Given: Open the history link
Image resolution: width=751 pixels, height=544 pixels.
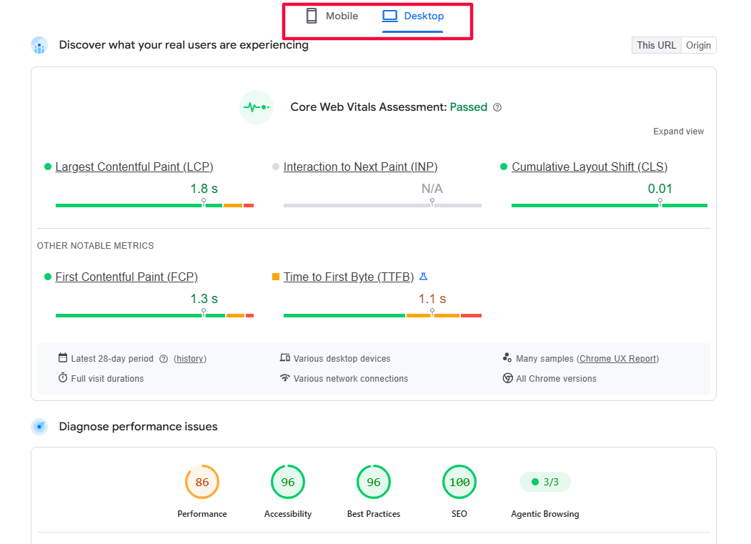Looking at the screenshot, I should 190,359.
